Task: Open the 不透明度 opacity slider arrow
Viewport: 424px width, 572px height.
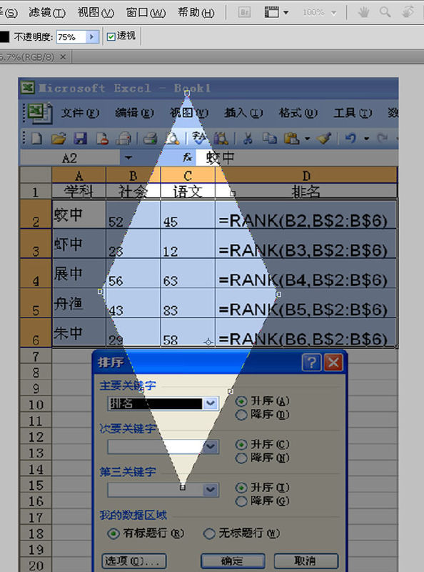Action: pyautogui.click(x=92, y=37)
